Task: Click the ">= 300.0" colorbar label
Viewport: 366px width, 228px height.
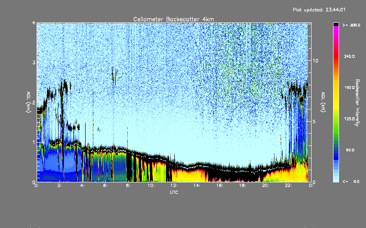Action: pyautogui.click(x=351, y=25)
